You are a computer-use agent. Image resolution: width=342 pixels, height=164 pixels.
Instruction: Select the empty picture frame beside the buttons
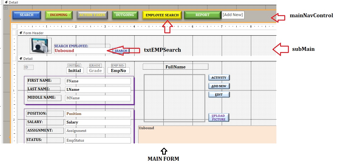pyautogui.click(x=174, y=98)
